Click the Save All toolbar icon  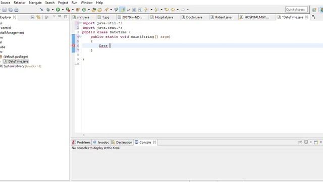pos(10,10)
